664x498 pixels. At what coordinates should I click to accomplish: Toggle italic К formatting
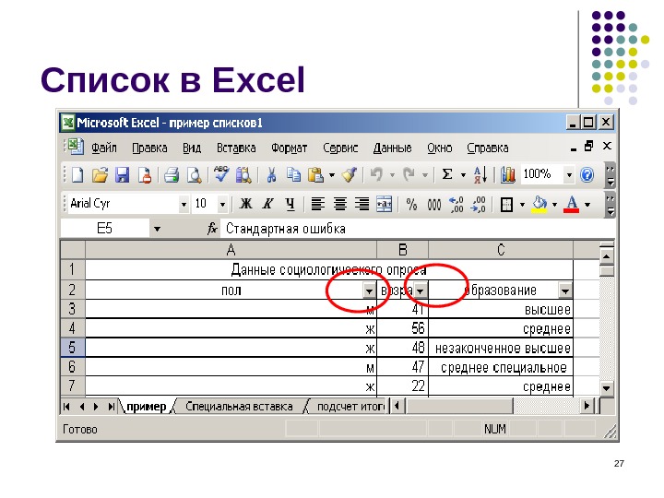pos(267,204)
